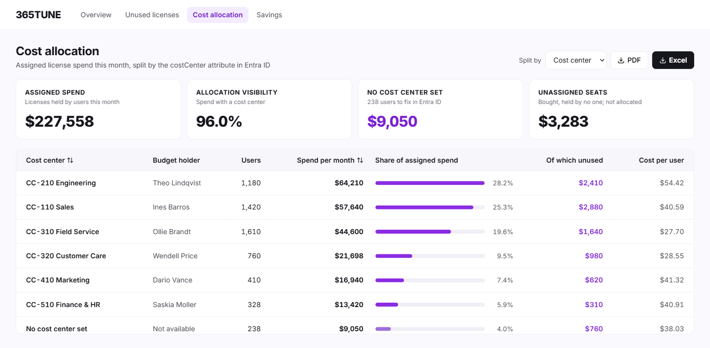
Task: Open the Assigned Spend $227,558 card
Action: pos(99,109)
